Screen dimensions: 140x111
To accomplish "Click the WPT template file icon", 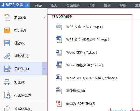I will point(59,39).
